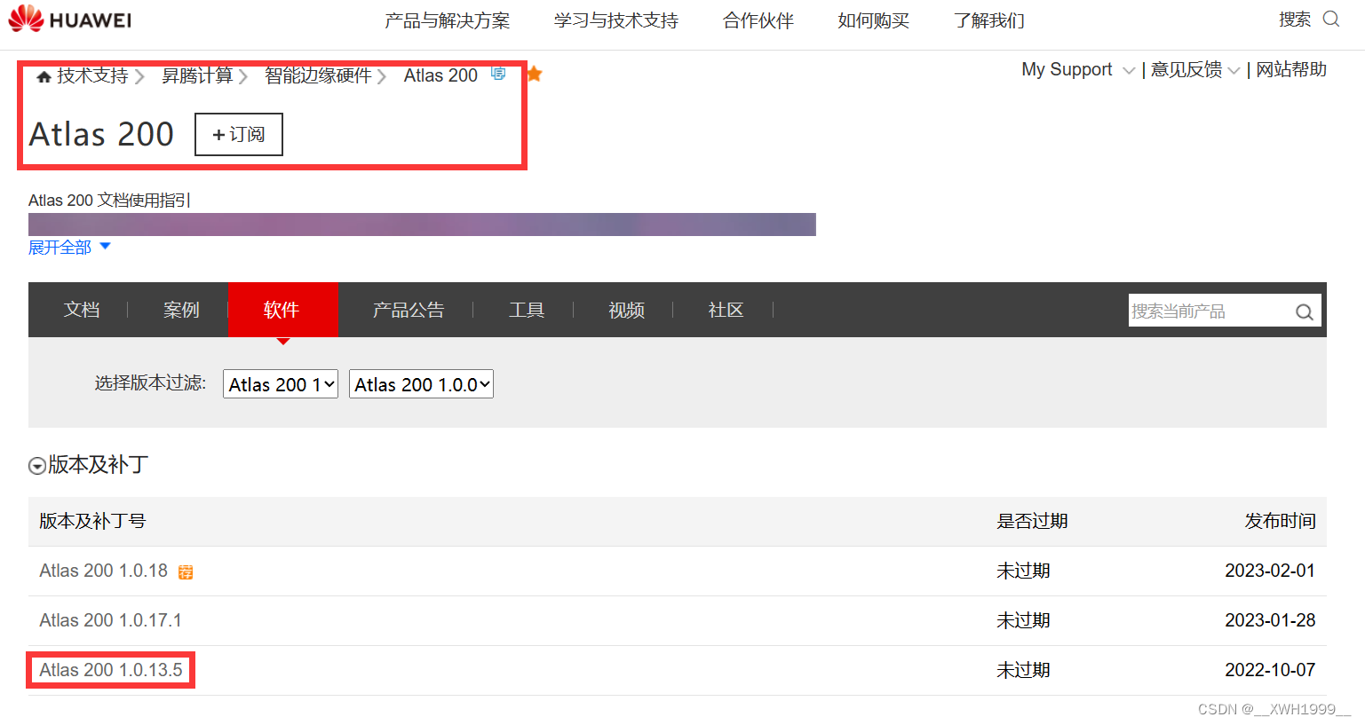This screenshot has width=1365, height=725.
Task: Click the 是否过期 column header
Action: 1032,521
